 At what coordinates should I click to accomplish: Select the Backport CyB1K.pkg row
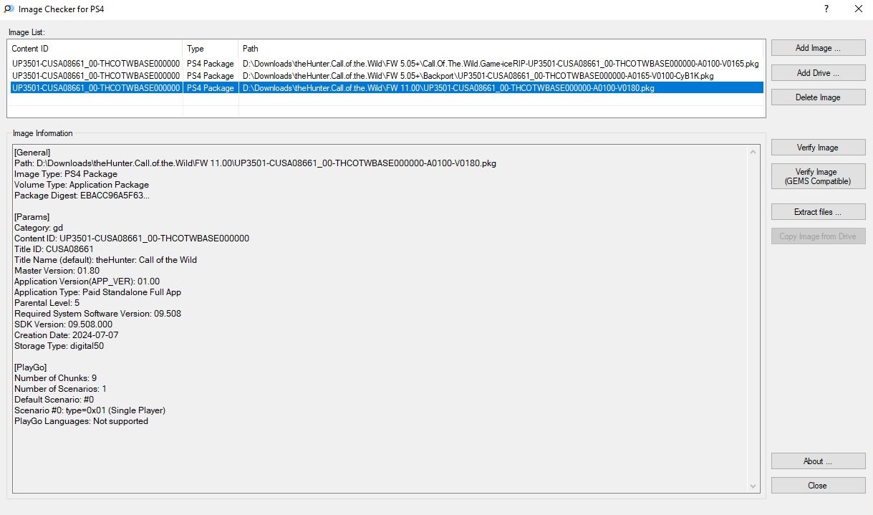click(x=385, y=76)
